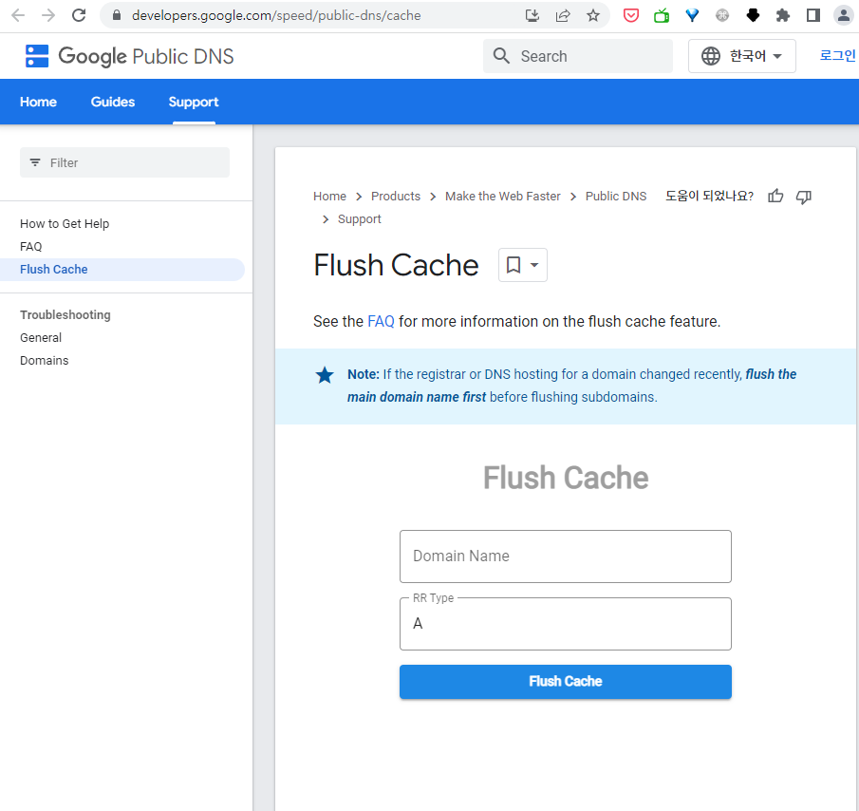Screen dimensions: 859x811
Task: Open the 한국어 language dropdown
Action: (x=741, y=56)
